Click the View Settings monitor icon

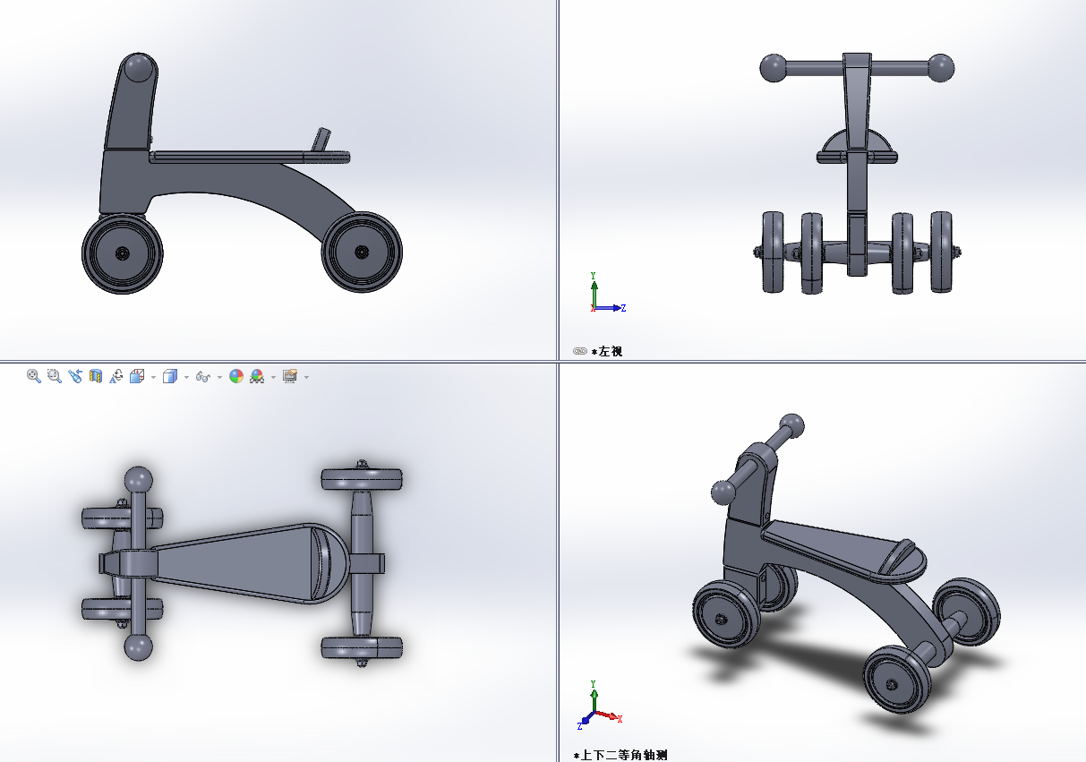(290, 377)
